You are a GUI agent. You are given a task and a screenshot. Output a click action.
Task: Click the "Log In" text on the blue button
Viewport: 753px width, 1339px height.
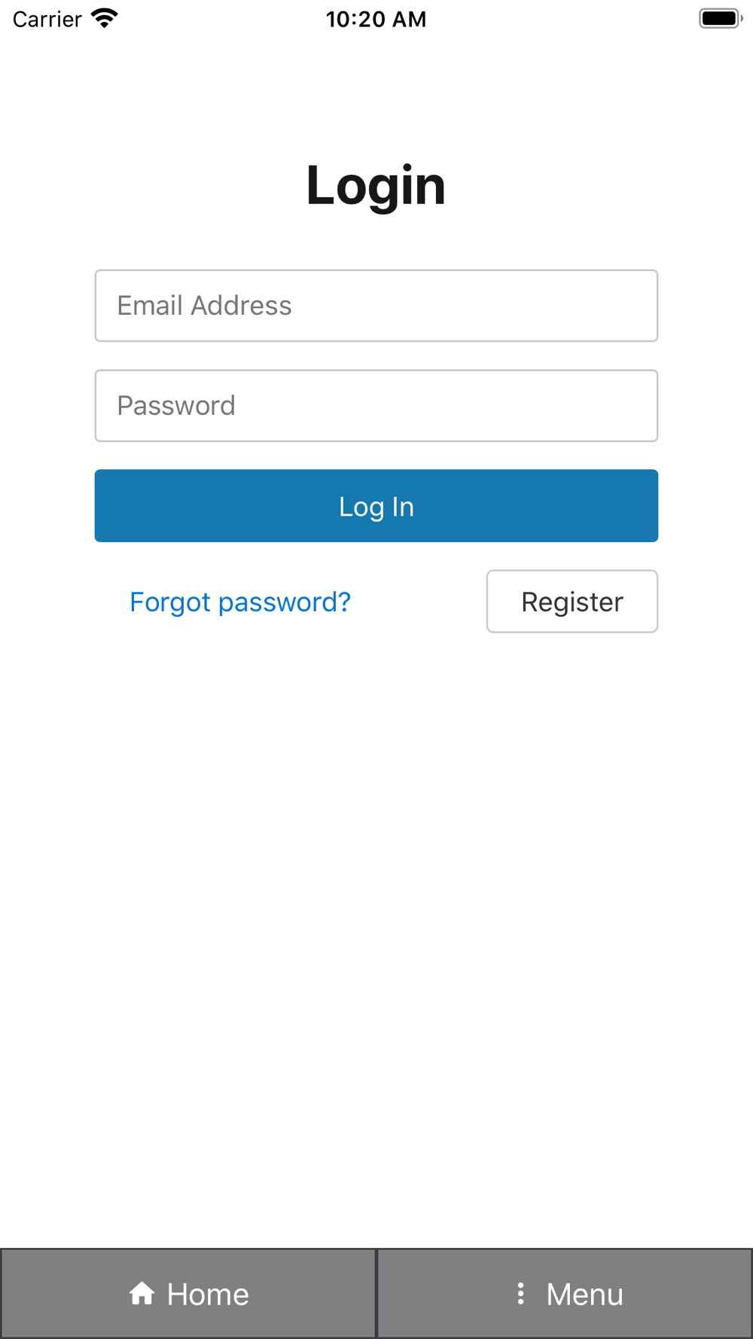(x=376, y=507)
